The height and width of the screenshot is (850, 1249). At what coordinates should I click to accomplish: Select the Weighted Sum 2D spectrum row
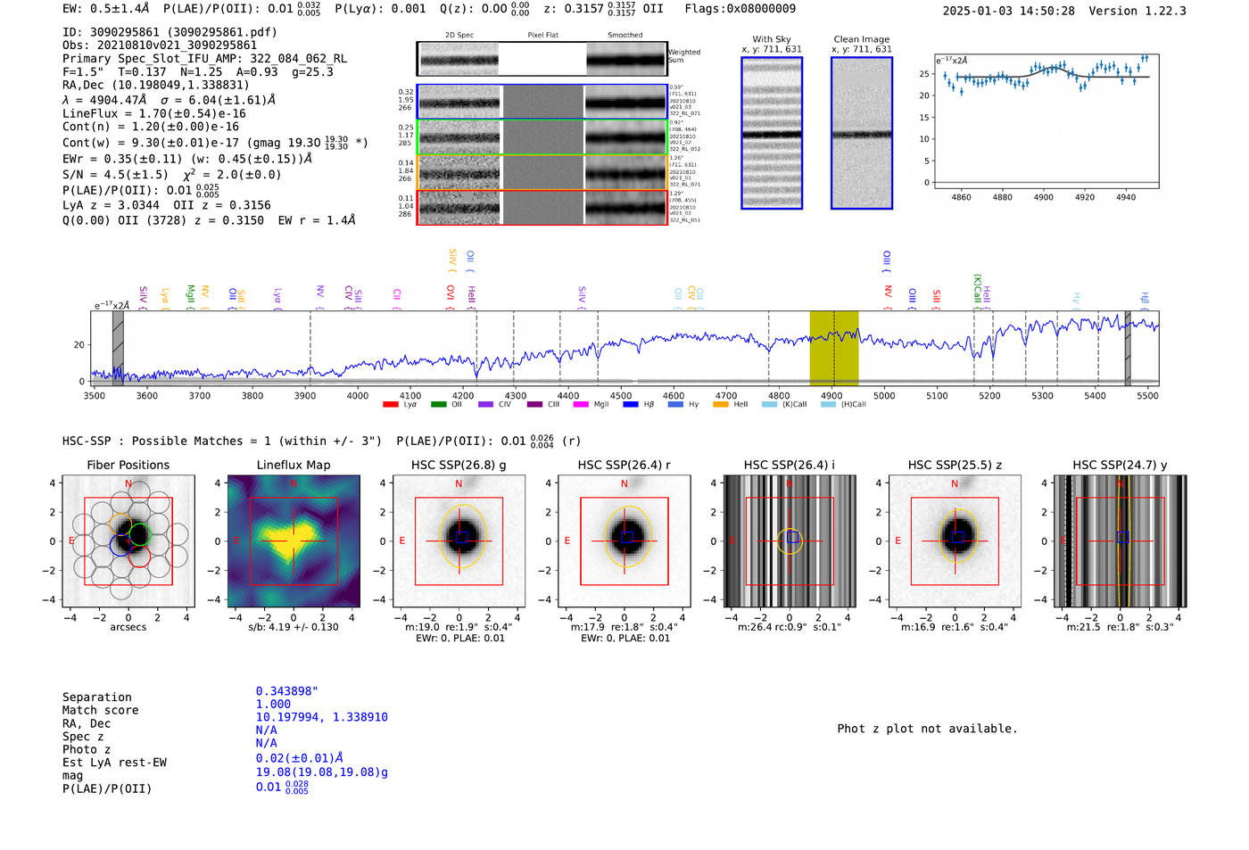click(542, 59)
